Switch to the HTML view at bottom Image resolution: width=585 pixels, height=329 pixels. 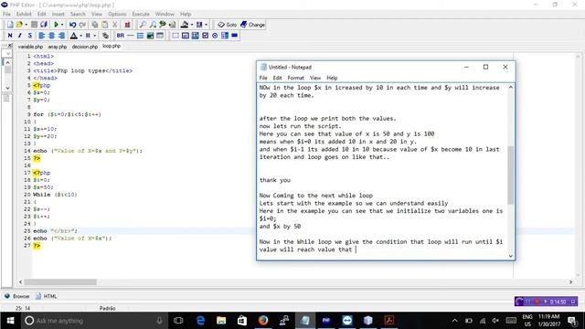46,296
